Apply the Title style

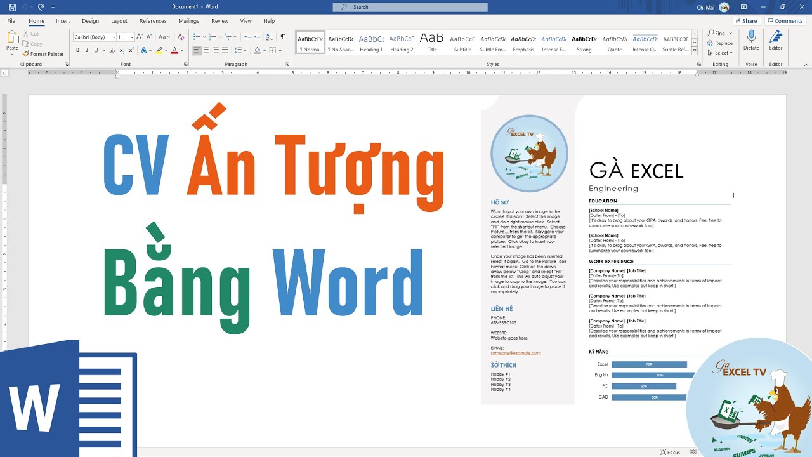432,43
